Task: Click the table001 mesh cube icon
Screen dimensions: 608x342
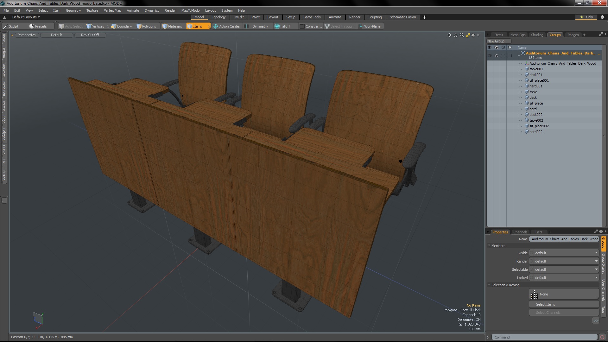Action: pyautogui.click(x=527, y=69)
